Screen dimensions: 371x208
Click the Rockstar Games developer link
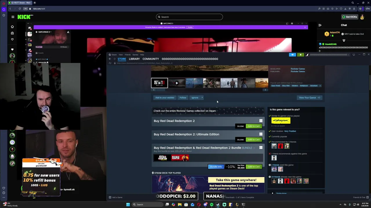coord(298,69)
